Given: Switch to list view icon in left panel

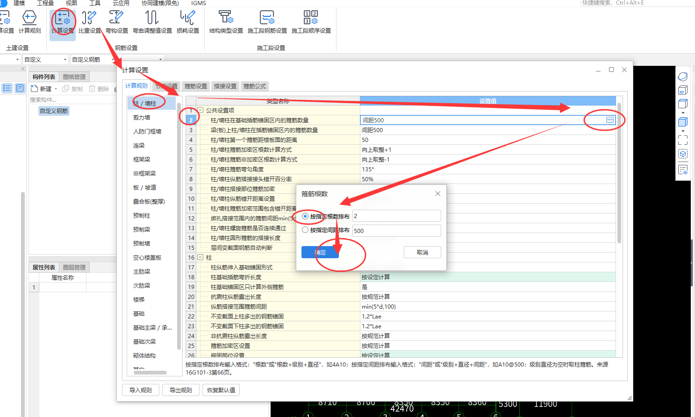Looking at the screenshot, I should [x=7, y=88].
